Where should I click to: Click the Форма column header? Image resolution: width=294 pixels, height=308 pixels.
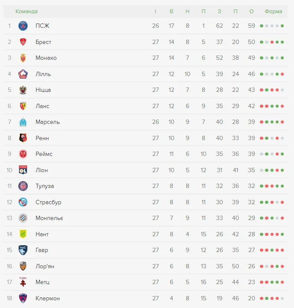click(273, 11)
